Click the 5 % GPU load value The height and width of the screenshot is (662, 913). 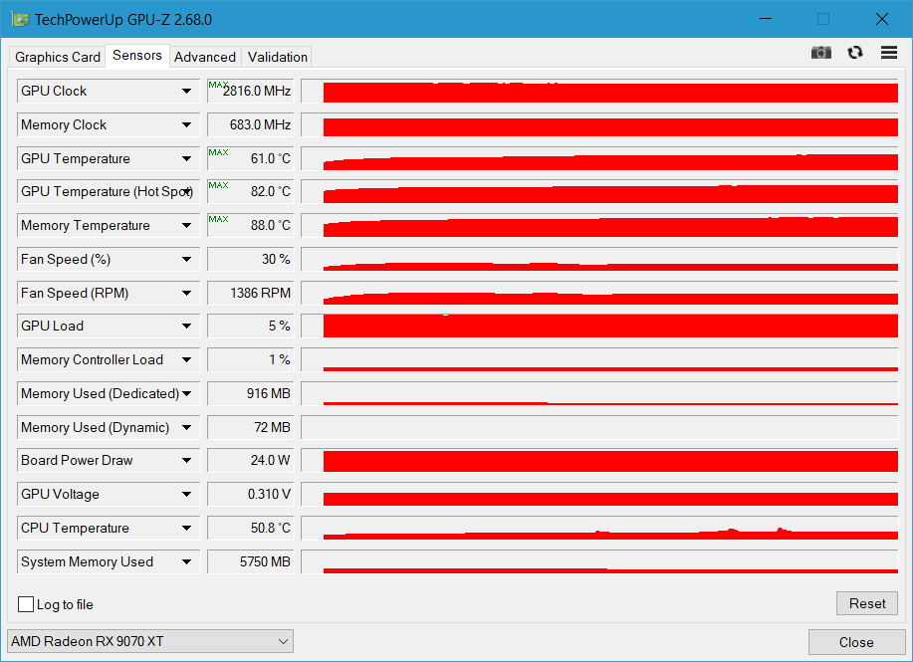pos(251,327)
